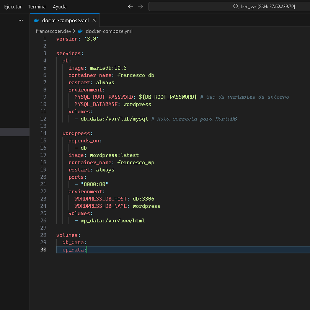The image size is (310, 310).
Task: Click the magnifier icon in command center
Action: tap(236, 7)
